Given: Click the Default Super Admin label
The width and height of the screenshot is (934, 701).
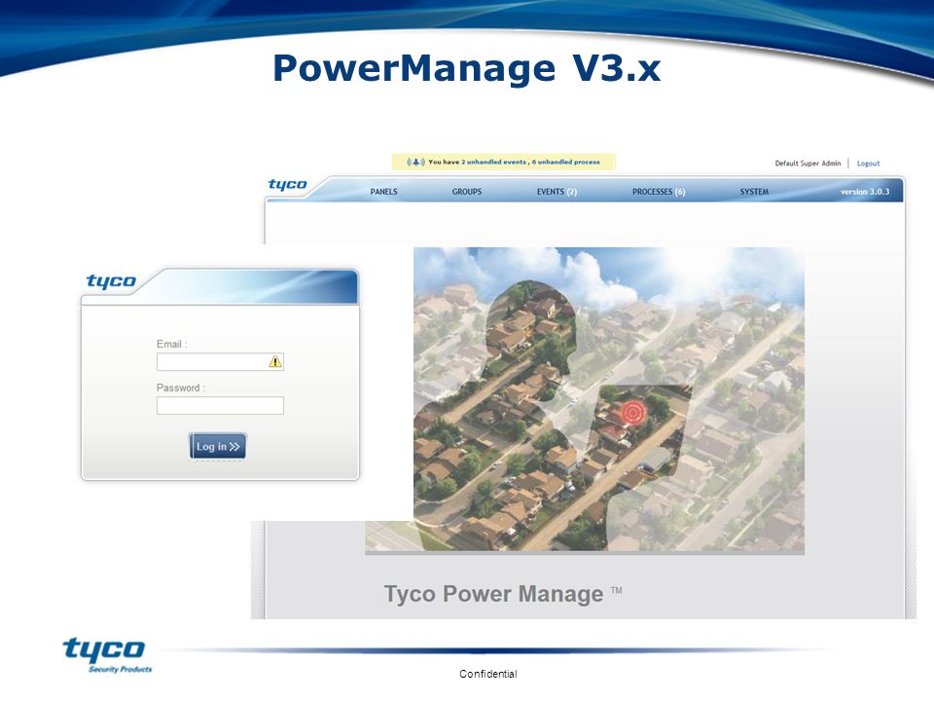Looking at the screenshot, I should (808, 164).
